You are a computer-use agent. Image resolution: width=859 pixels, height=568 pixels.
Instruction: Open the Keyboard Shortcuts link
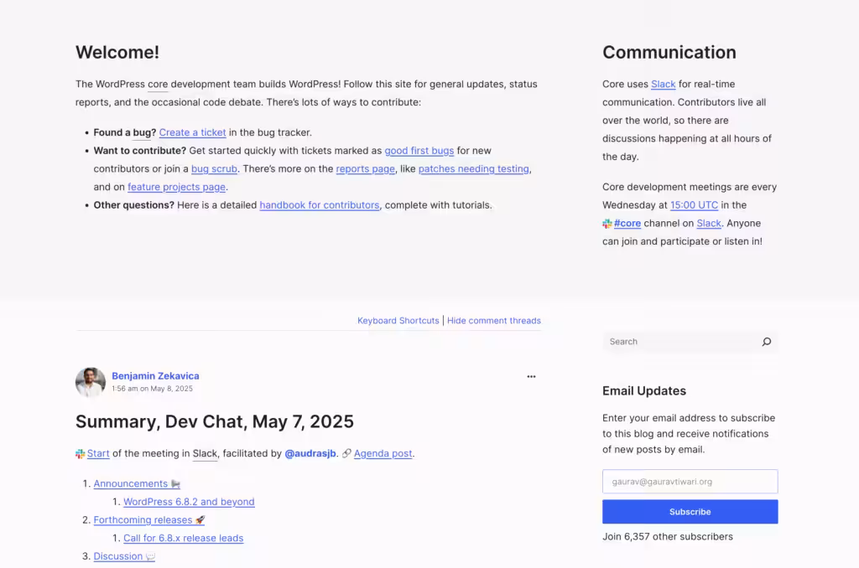[x=398, y=320]
